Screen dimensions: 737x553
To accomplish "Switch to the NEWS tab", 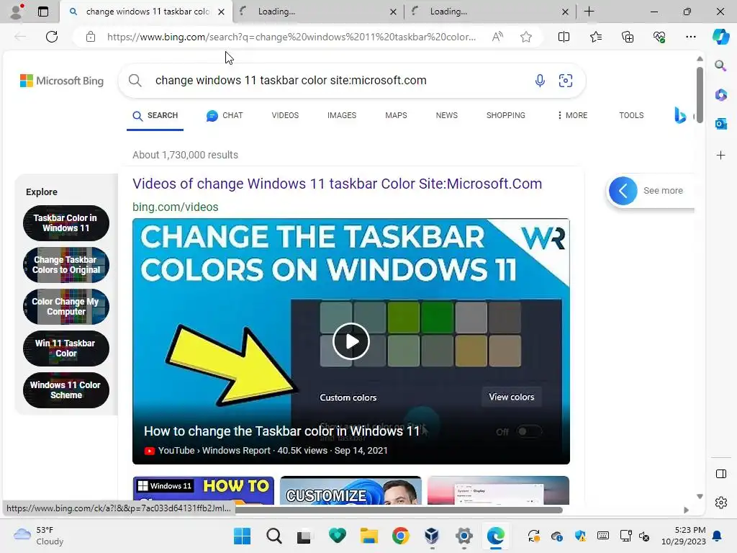I will pyautogui.click(x=446, y=116).
